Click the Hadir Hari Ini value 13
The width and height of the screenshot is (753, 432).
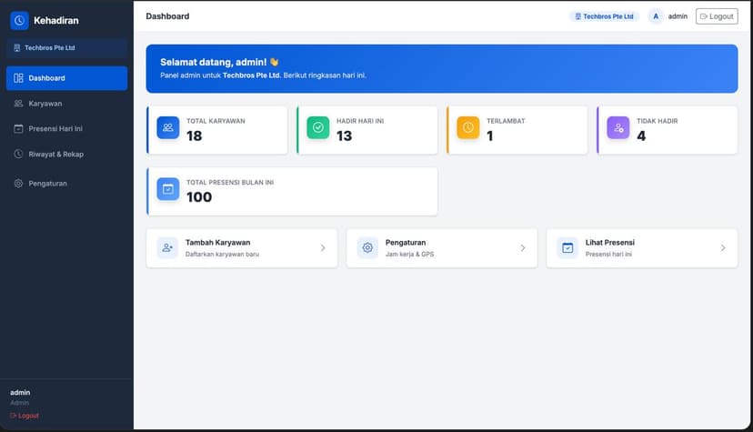(345, 136)
